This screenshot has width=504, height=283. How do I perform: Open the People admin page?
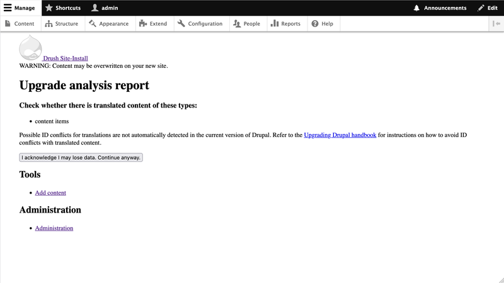tap(246, 24)
